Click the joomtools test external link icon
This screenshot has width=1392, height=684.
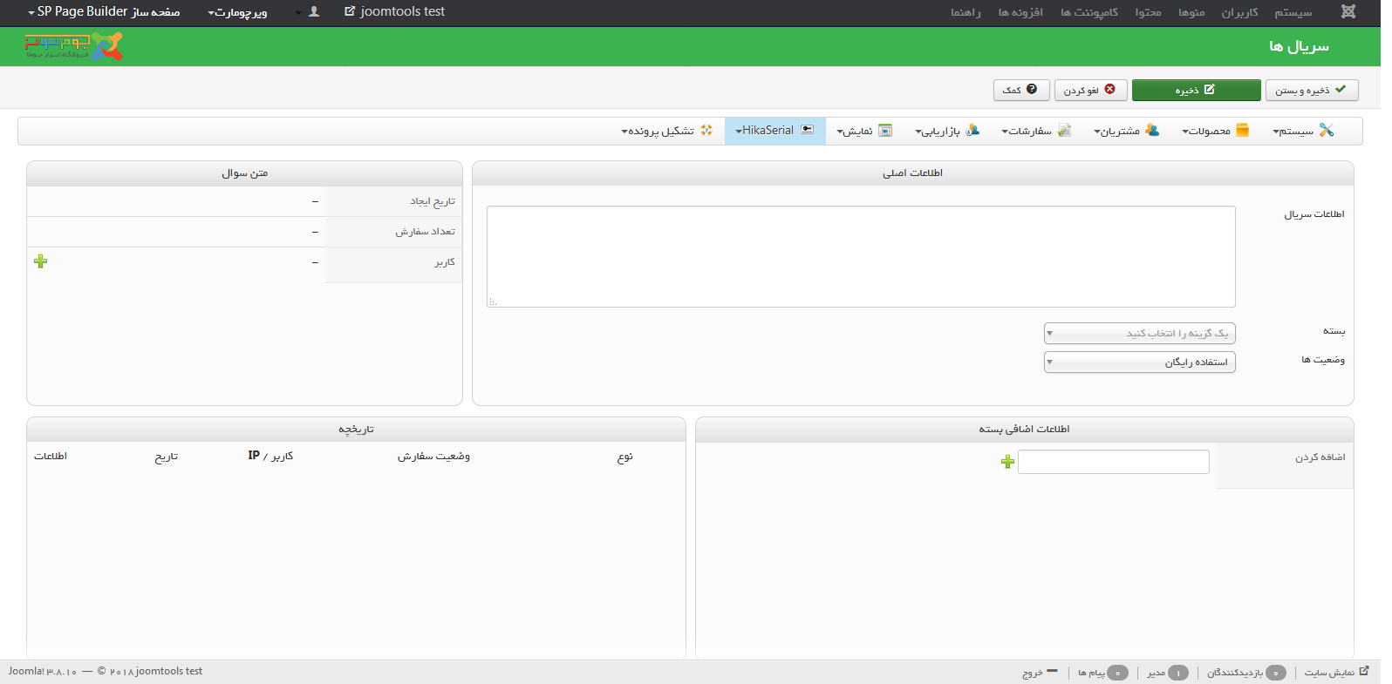pos(350,12)
